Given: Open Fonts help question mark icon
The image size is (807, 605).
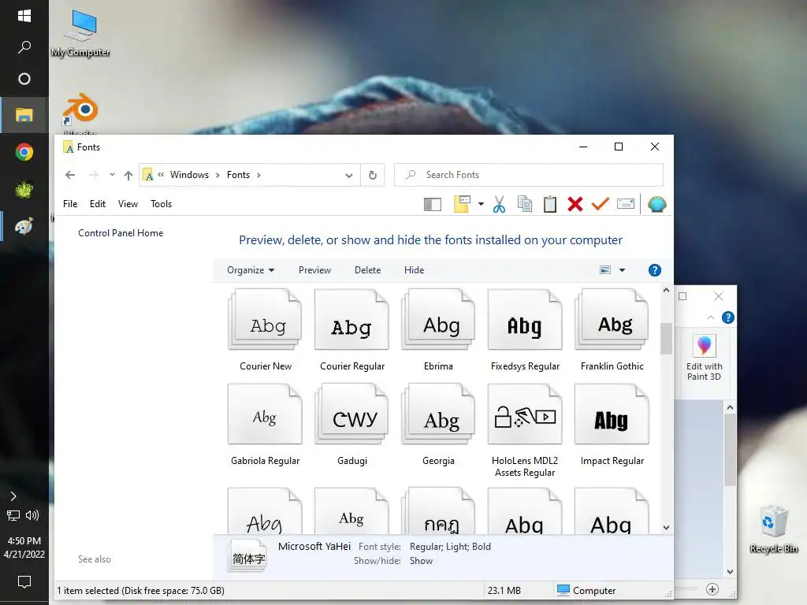Looking at the screenshot, I should 654,270.
